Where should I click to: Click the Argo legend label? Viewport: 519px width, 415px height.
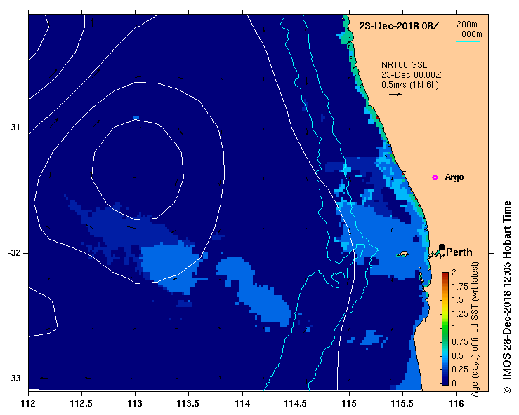coord(454,177)
